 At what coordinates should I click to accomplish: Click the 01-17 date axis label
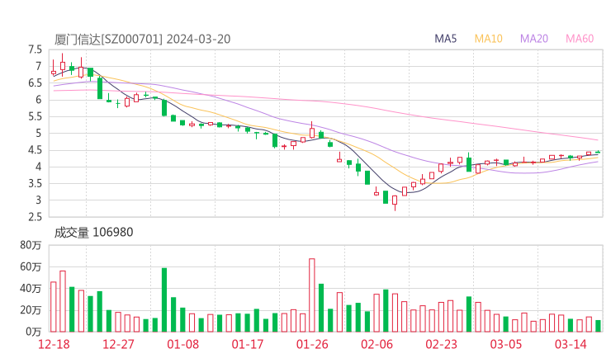point(248,344)
